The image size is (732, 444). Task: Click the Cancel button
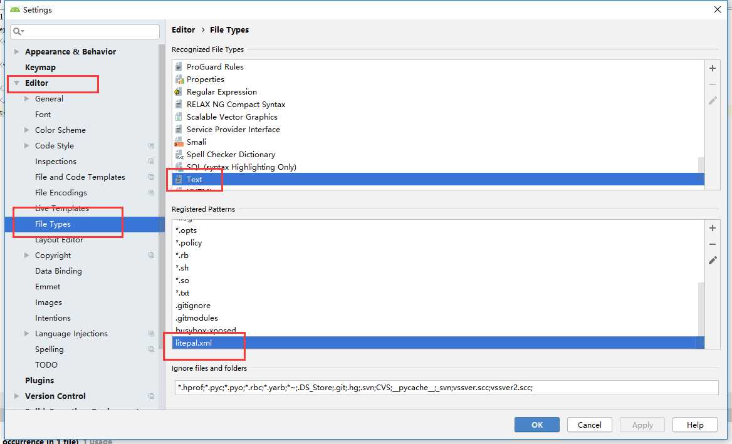point(590,425)
